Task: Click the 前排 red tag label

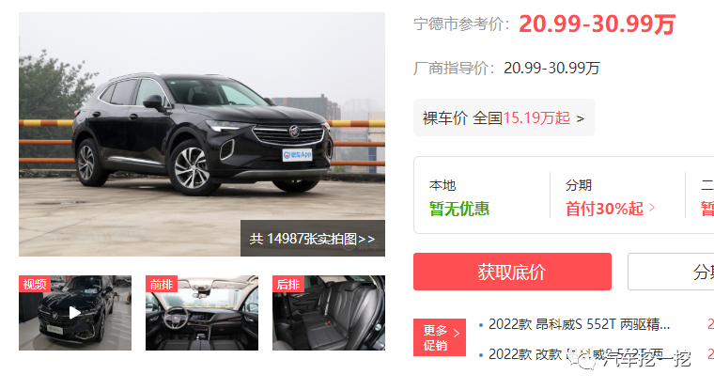Action: pos(162,284)
